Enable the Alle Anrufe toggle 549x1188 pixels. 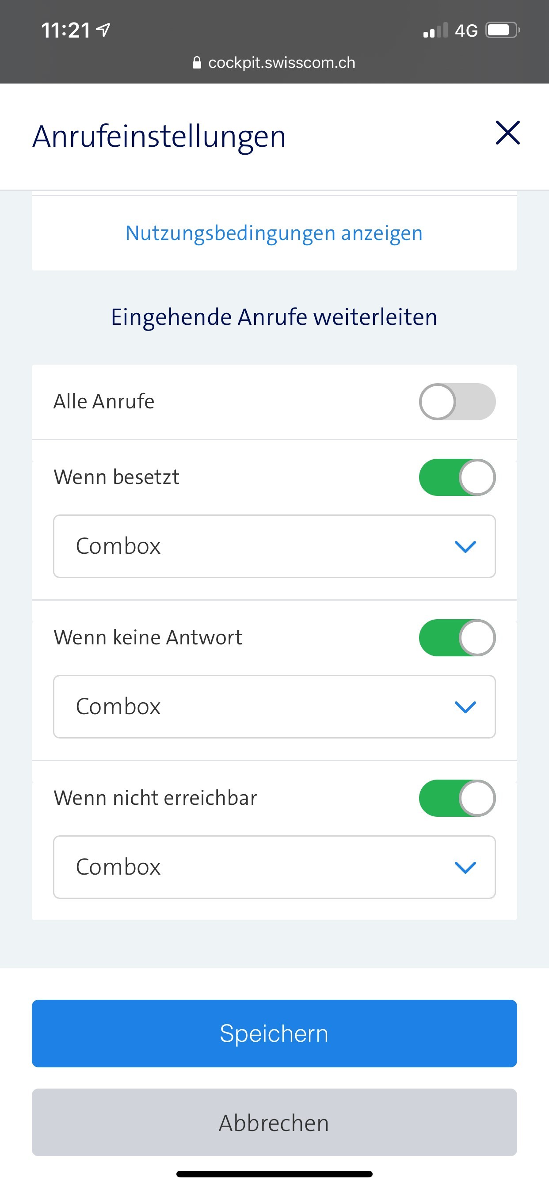[x=457, y=402]
